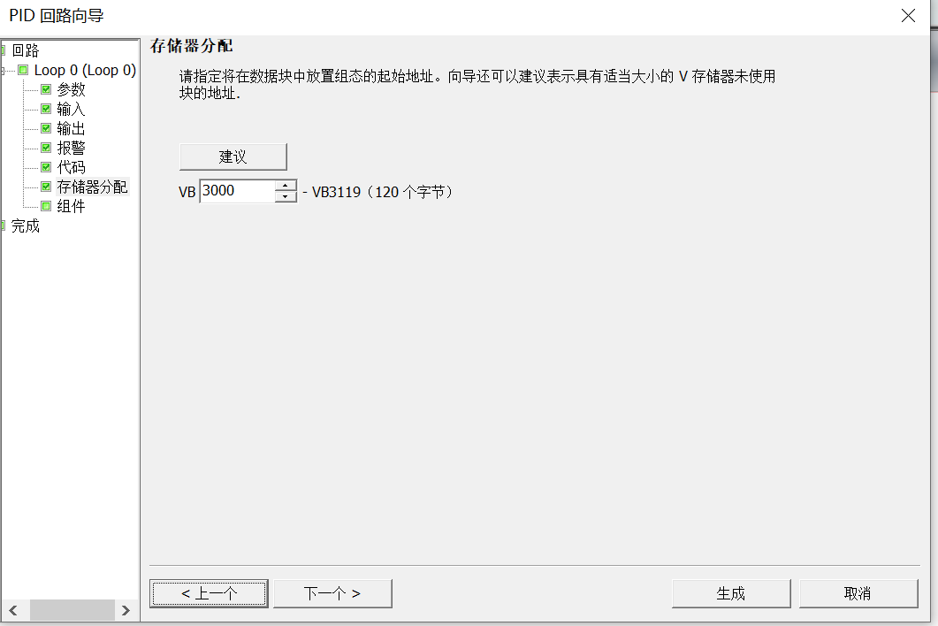Click the VB start address input field
This screenshot has height=626, width=938.
point(238,191)
